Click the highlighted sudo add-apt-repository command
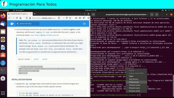The height and width of the screenshot is (98, 174). tap(46, 70)
